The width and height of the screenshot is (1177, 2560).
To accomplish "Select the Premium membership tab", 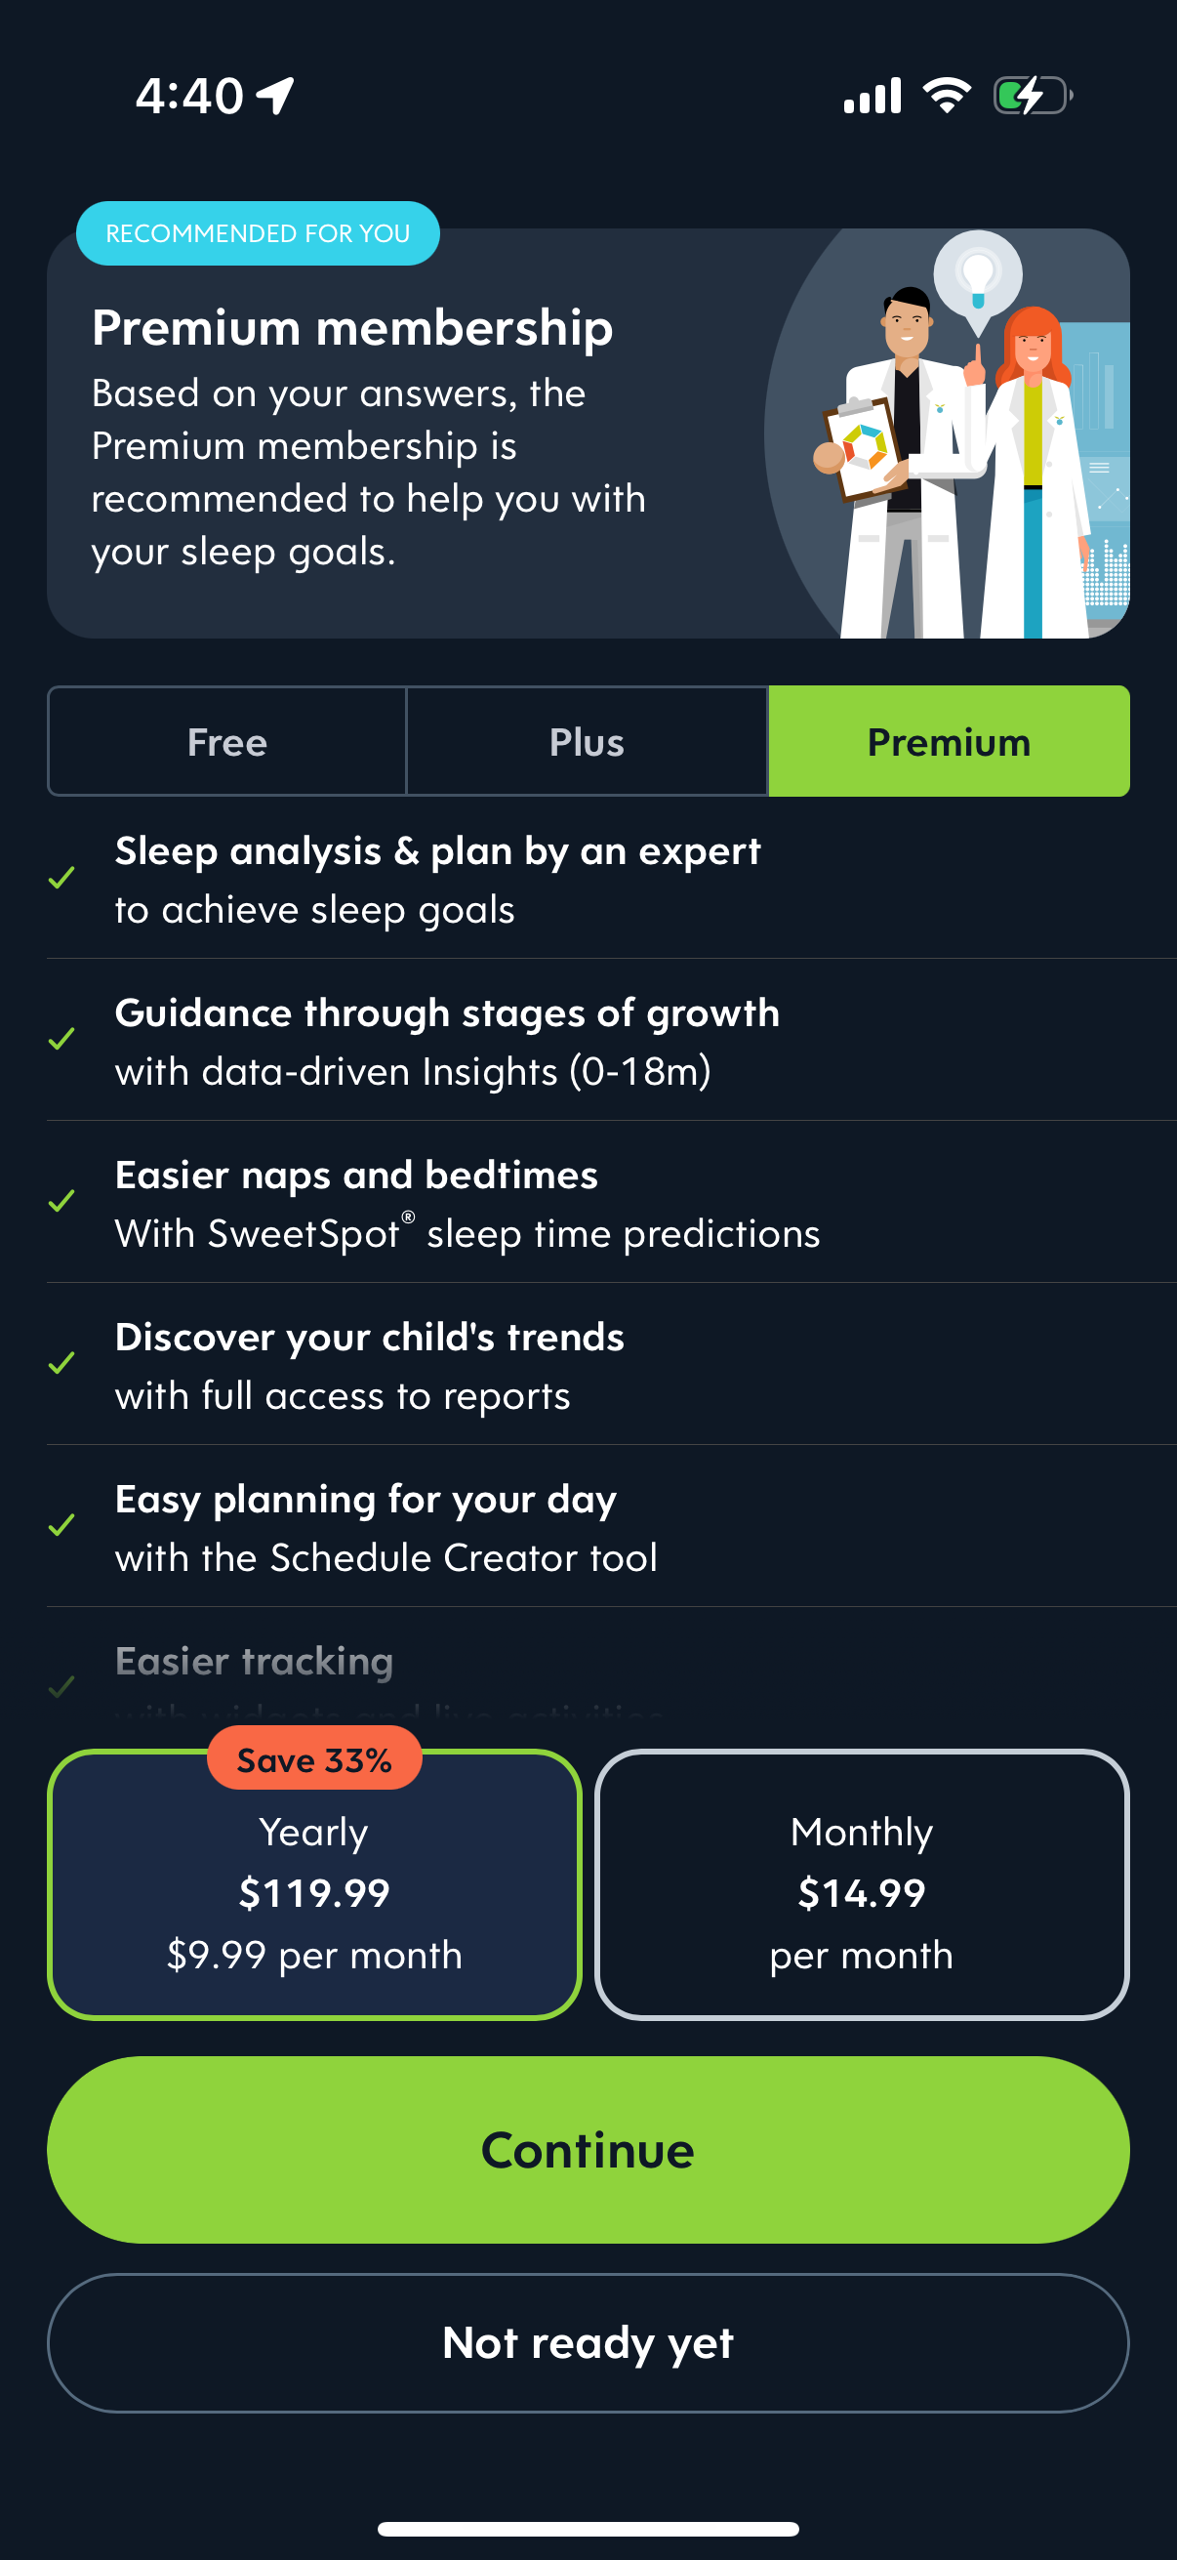I will [949, 742].
